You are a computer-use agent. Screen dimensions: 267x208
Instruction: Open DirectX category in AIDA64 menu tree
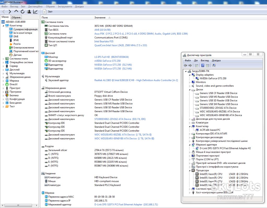coord(14,84)
